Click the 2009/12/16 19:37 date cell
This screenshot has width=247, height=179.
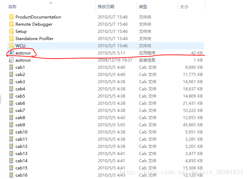pyautogui.click(x=115, y=60)
